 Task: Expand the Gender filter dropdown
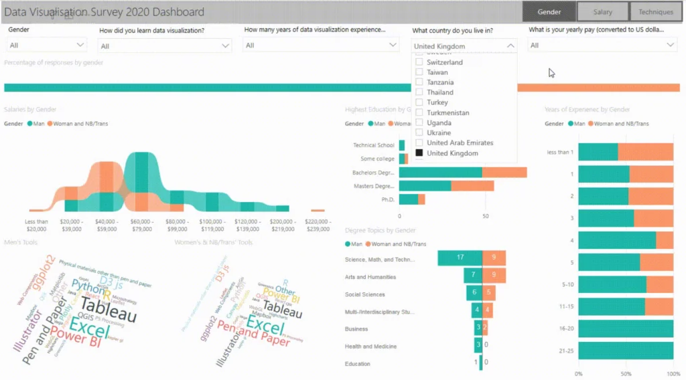81,45
